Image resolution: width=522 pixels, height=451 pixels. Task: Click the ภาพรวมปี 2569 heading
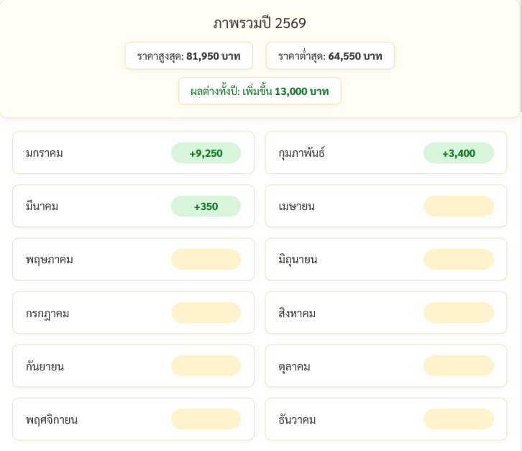click(260, 24)
